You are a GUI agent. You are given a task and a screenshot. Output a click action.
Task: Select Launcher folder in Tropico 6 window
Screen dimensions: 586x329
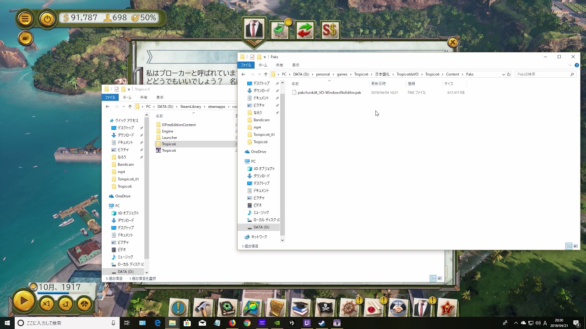(169, 138)
